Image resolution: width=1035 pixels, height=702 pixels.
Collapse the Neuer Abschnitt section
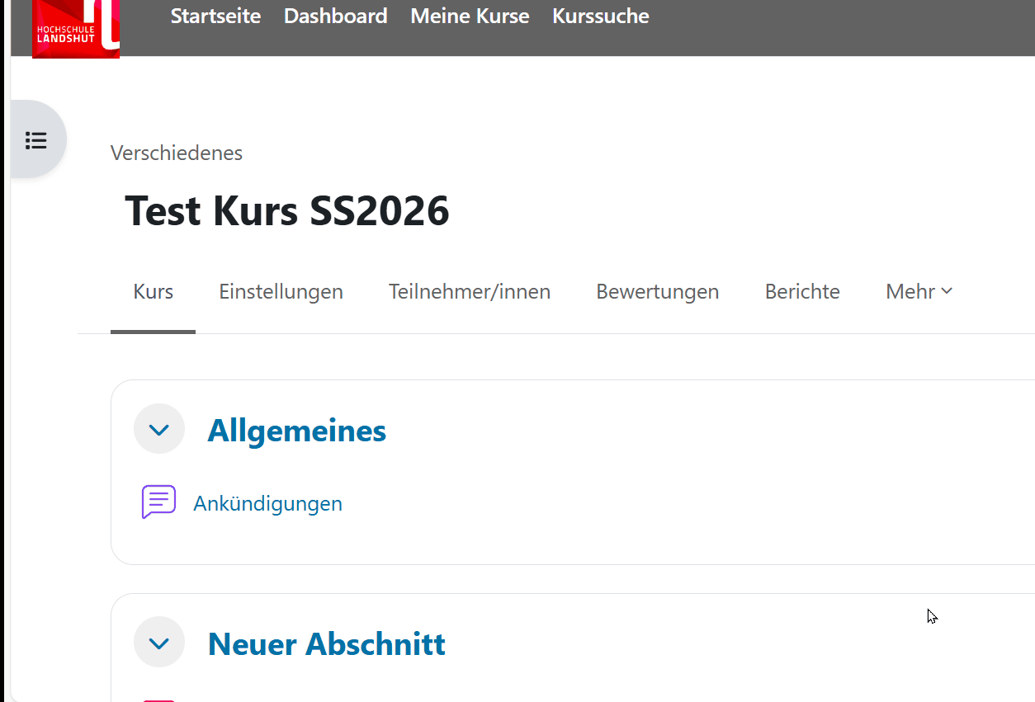(159, 642)
